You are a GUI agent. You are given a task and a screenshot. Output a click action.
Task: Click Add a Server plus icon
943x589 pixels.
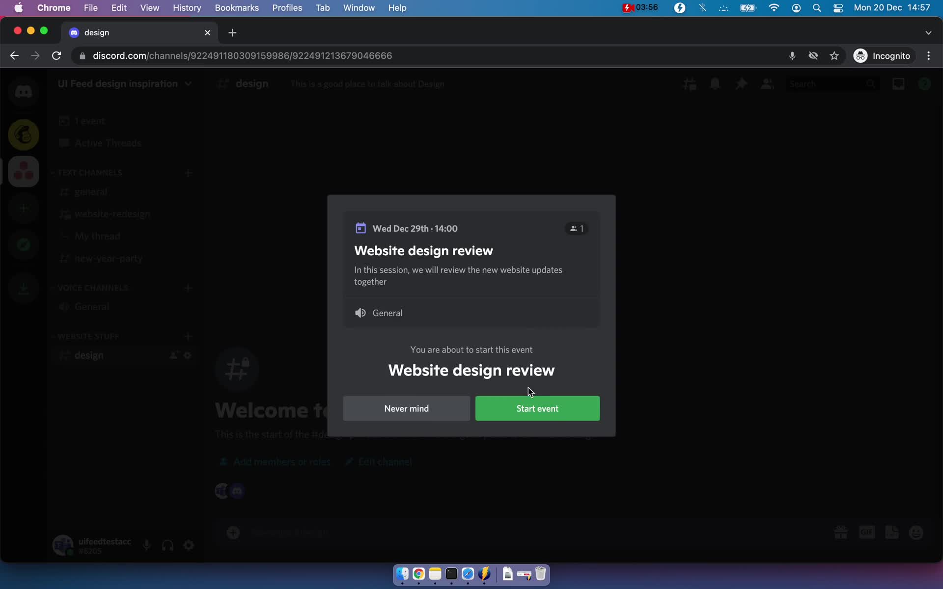coord(23,208)
